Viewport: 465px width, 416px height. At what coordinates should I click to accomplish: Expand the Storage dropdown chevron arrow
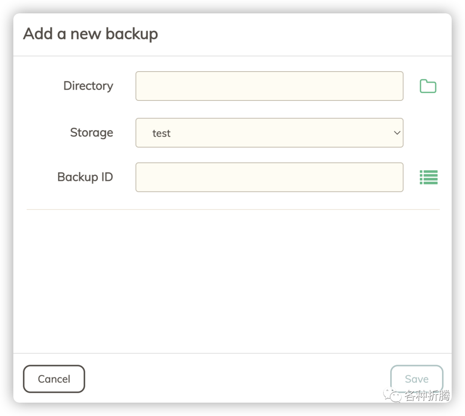point(397,133)
